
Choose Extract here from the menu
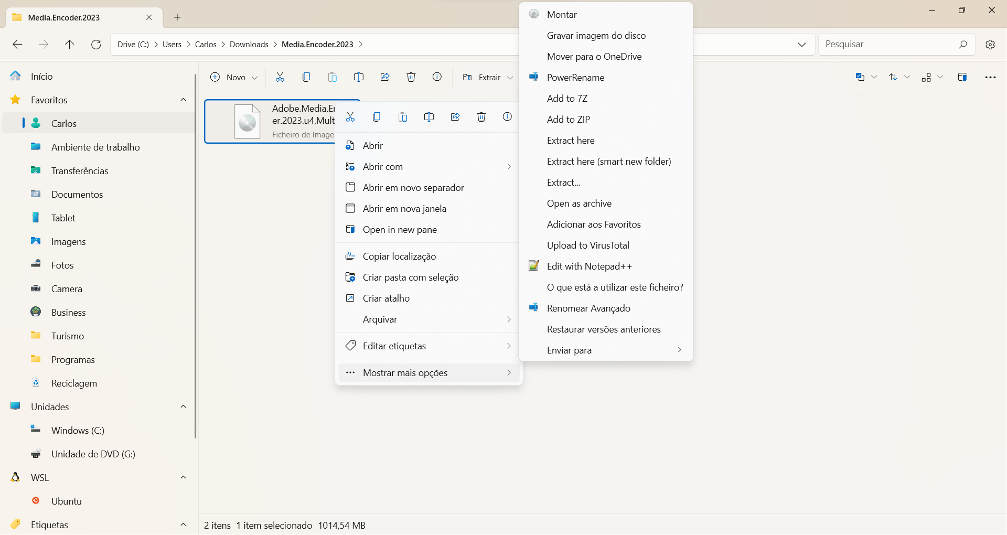(571, 140)
